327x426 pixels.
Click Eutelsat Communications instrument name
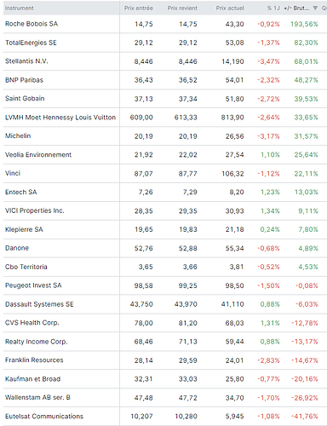pos(44,417)
